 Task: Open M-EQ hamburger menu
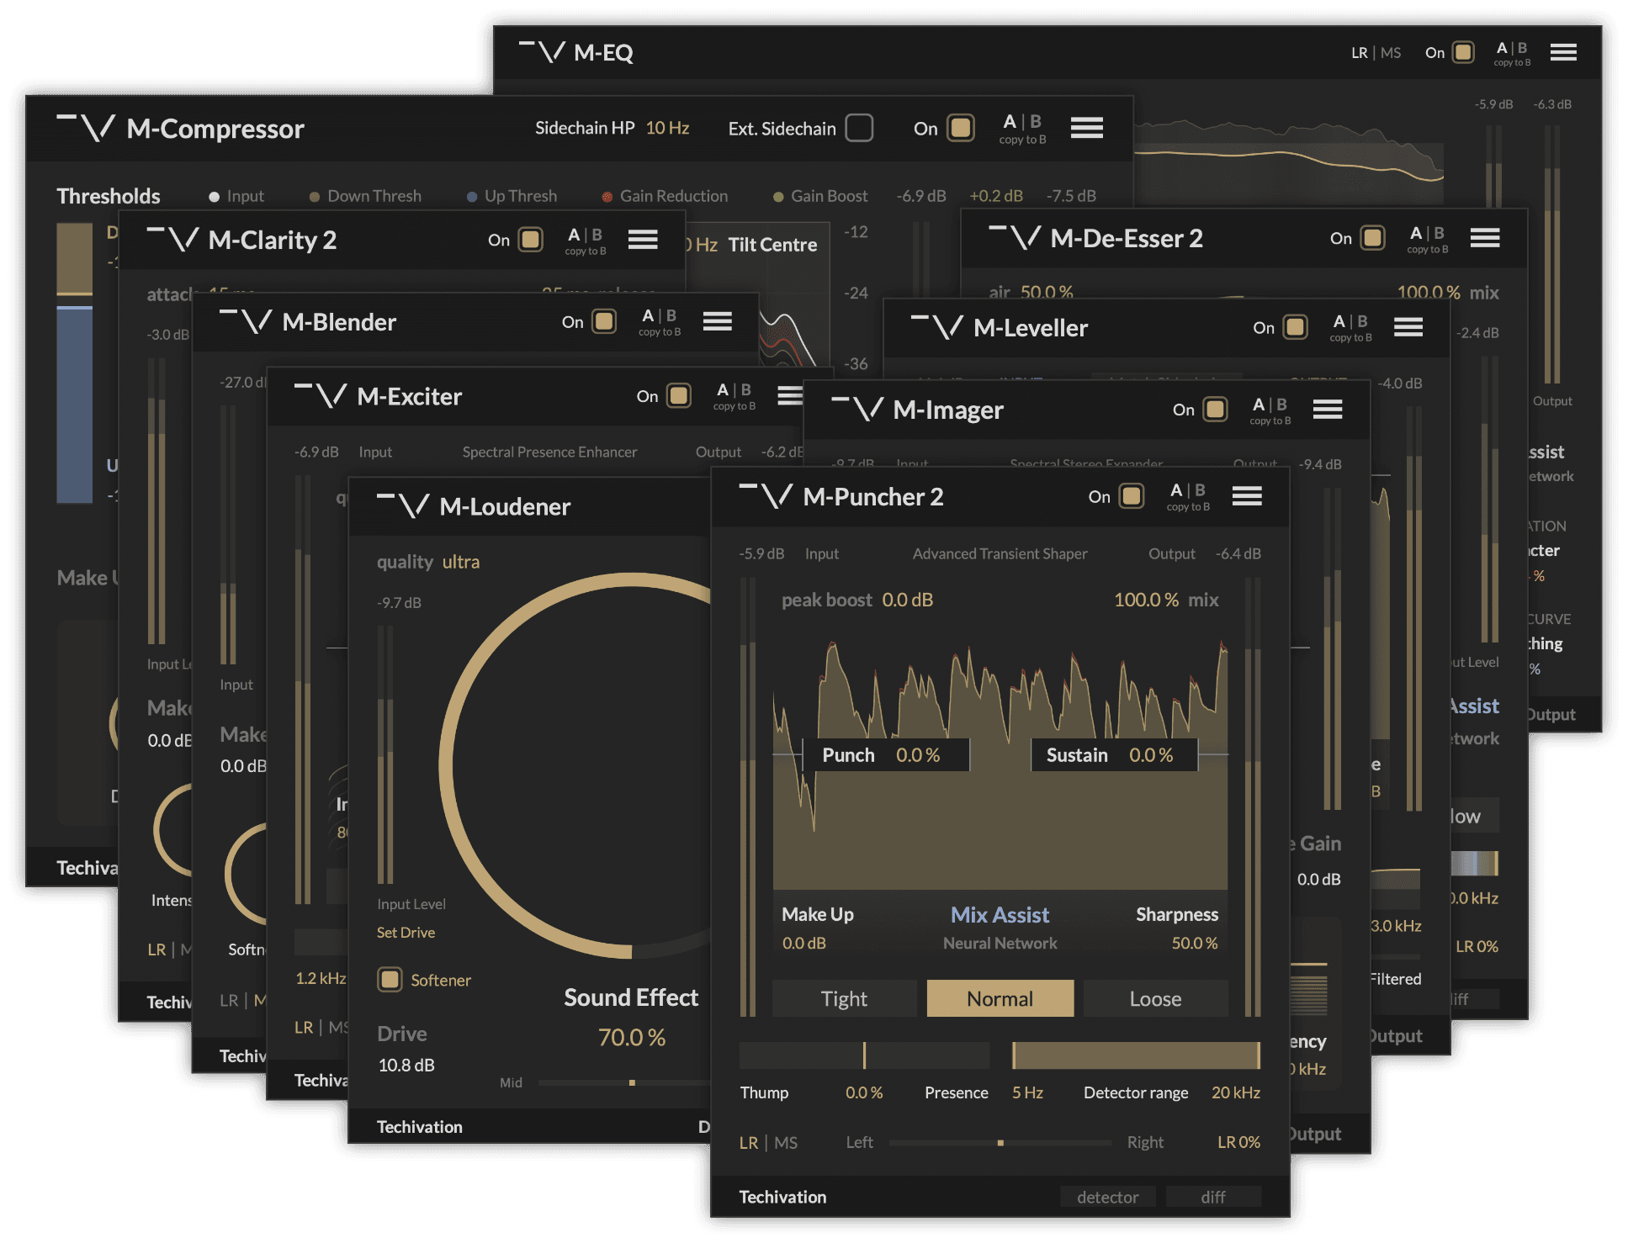(1562, 53)
